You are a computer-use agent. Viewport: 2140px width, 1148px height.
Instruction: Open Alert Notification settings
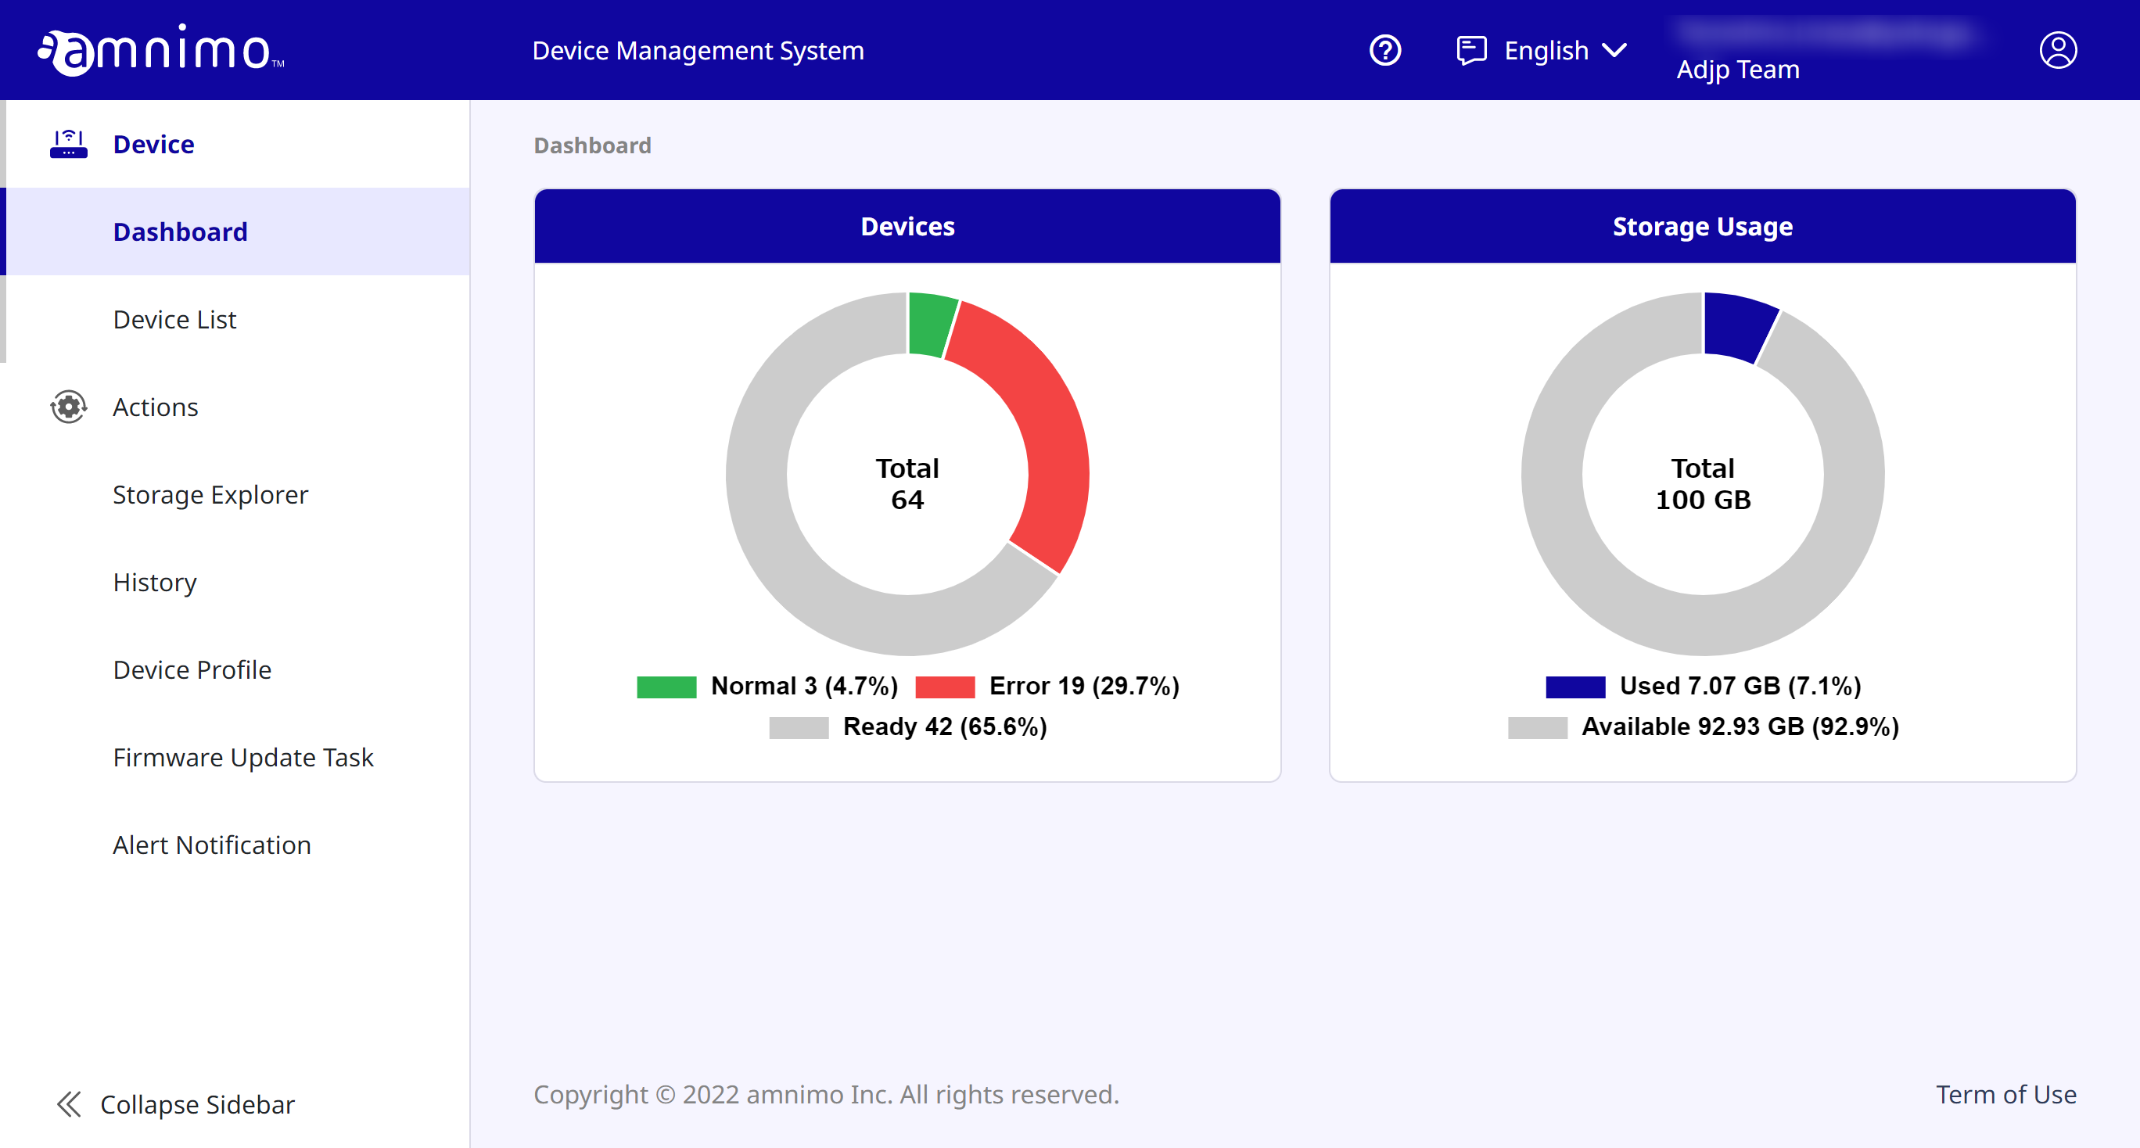point(212,845)
